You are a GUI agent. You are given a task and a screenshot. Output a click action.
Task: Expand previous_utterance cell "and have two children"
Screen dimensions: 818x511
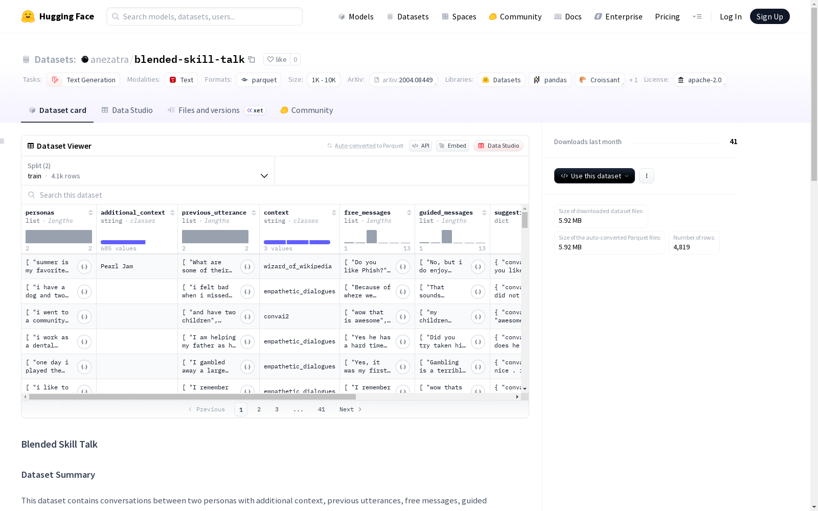[247, 317]
